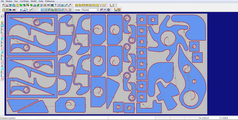238x120 pixels.
Task: Select the red diagonal arrow tool
Action: 70,5
